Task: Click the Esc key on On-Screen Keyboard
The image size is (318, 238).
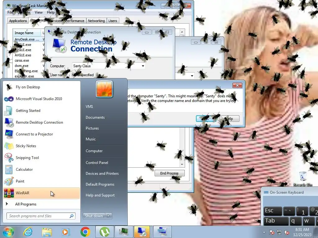Action: (273, 211)
